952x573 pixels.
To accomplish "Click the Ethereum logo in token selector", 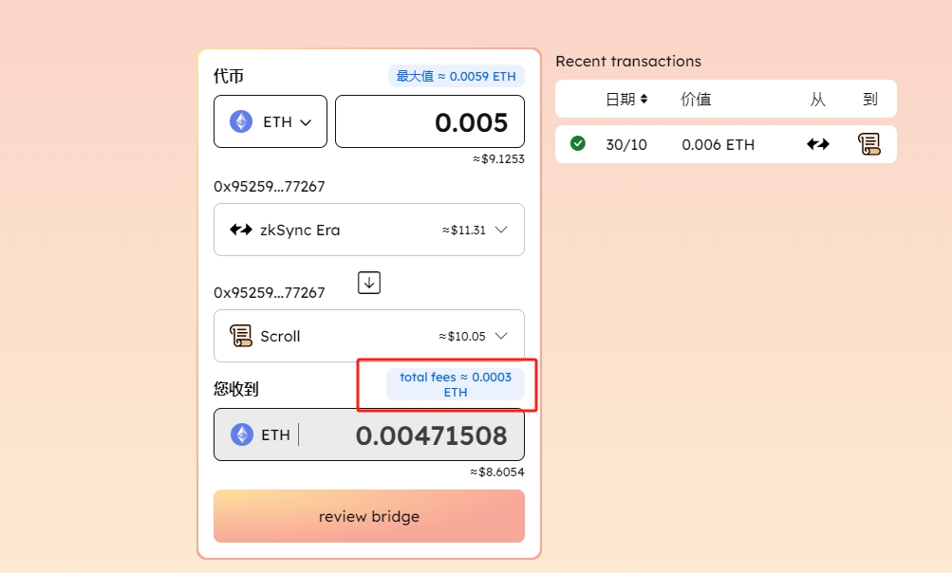I will (x=241, y=122).
